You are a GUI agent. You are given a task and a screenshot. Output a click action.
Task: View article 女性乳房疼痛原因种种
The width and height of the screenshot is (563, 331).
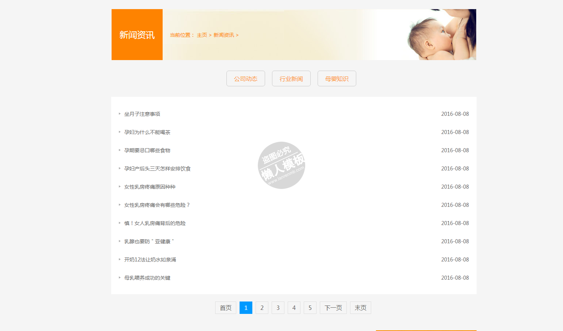click(x=150, y=187)
